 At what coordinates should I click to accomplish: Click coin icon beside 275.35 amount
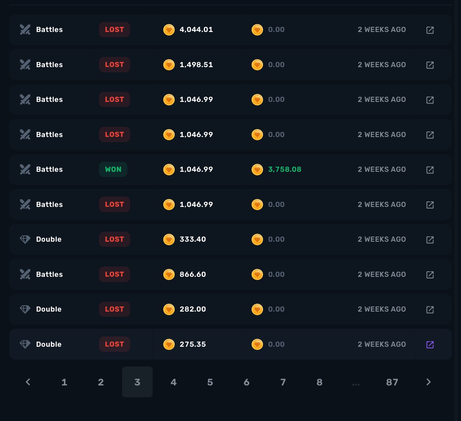click(x=169, y=344)
